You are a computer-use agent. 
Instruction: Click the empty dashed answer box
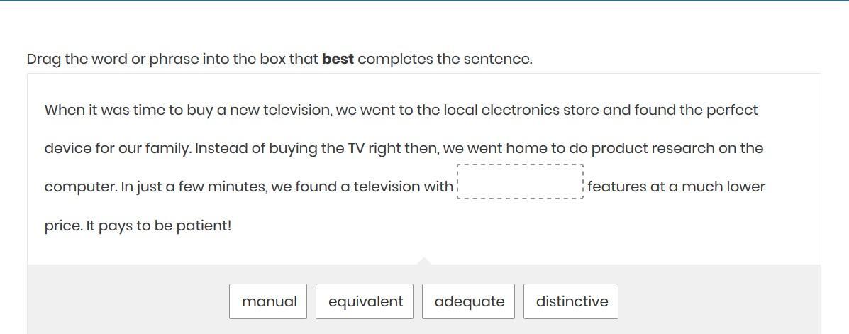coord(521,182)
